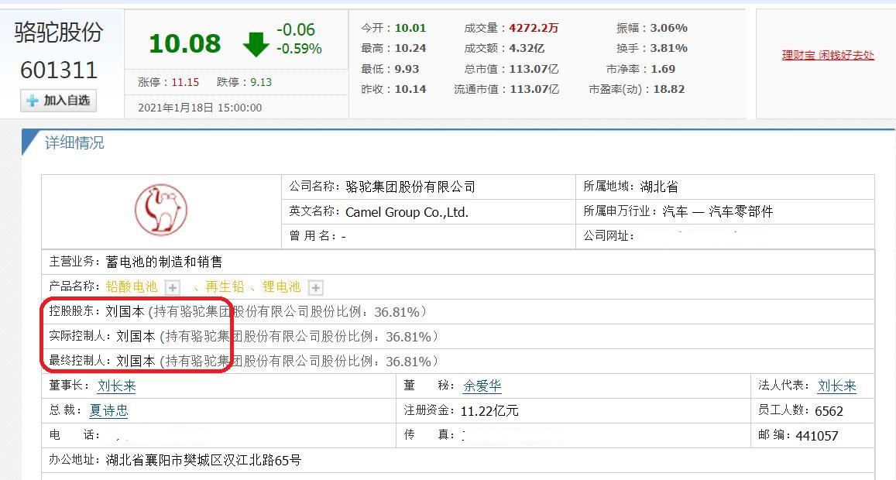Select English name Camel Group Co.,Ltd.
Viewport: 896px width, 480px height.
click(x=407, y=212)
